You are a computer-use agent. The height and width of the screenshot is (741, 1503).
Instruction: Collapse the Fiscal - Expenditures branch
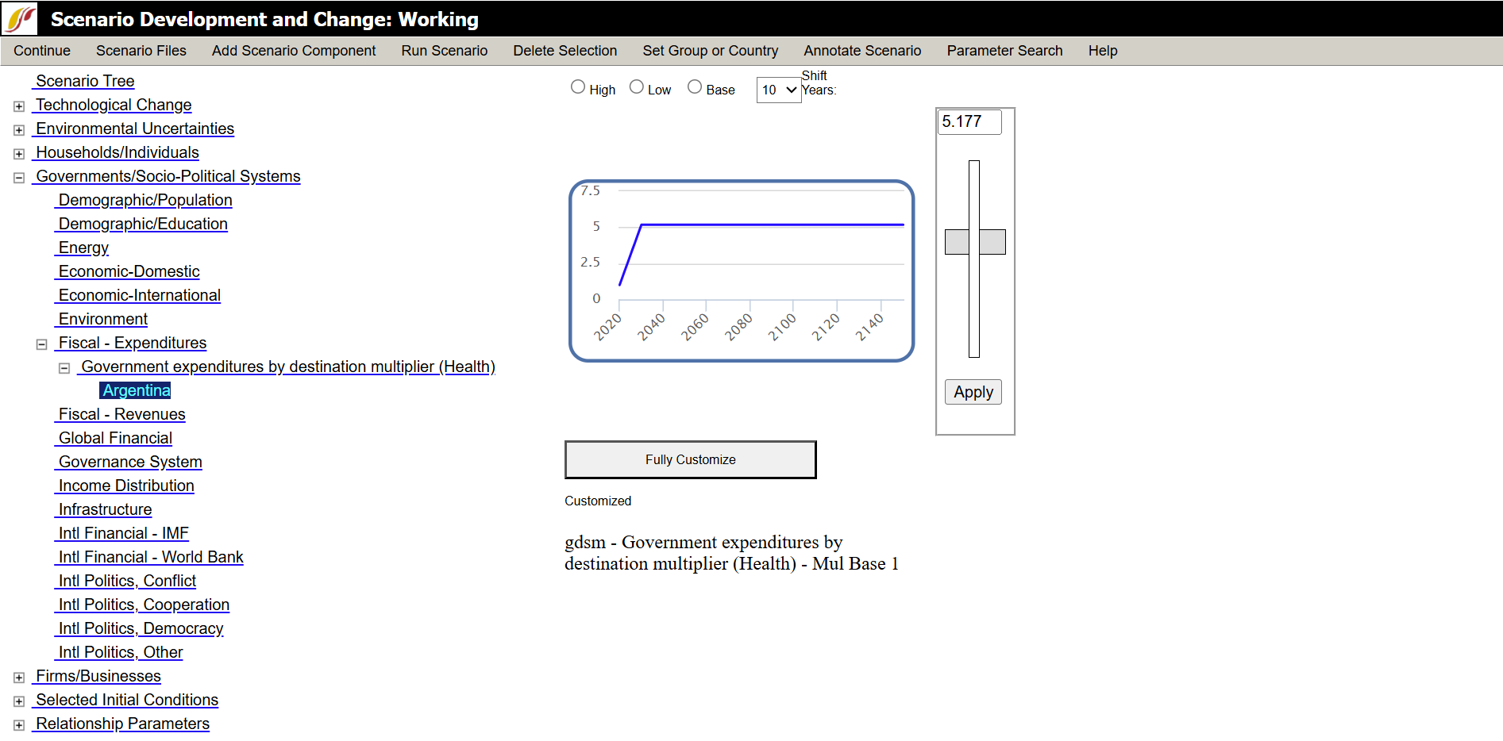pos(41,344)
